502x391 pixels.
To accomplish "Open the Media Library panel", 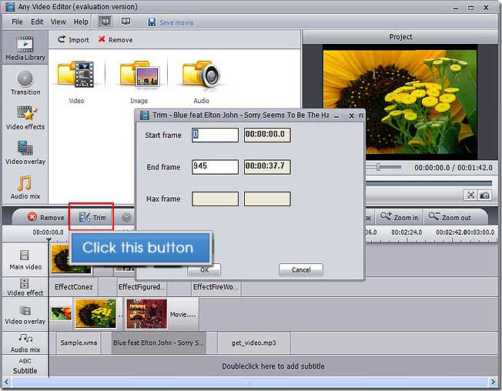I will pyautogui.click(x=25, y=48).
